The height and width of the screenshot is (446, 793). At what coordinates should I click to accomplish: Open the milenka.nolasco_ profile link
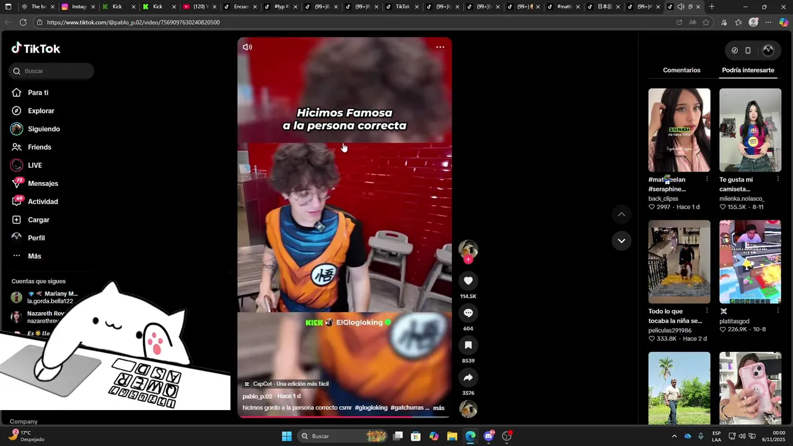742,198
